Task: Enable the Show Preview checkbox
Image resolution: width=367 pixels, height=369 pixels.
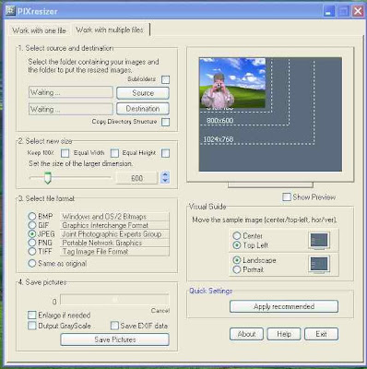Action: (x=287, y=196)
